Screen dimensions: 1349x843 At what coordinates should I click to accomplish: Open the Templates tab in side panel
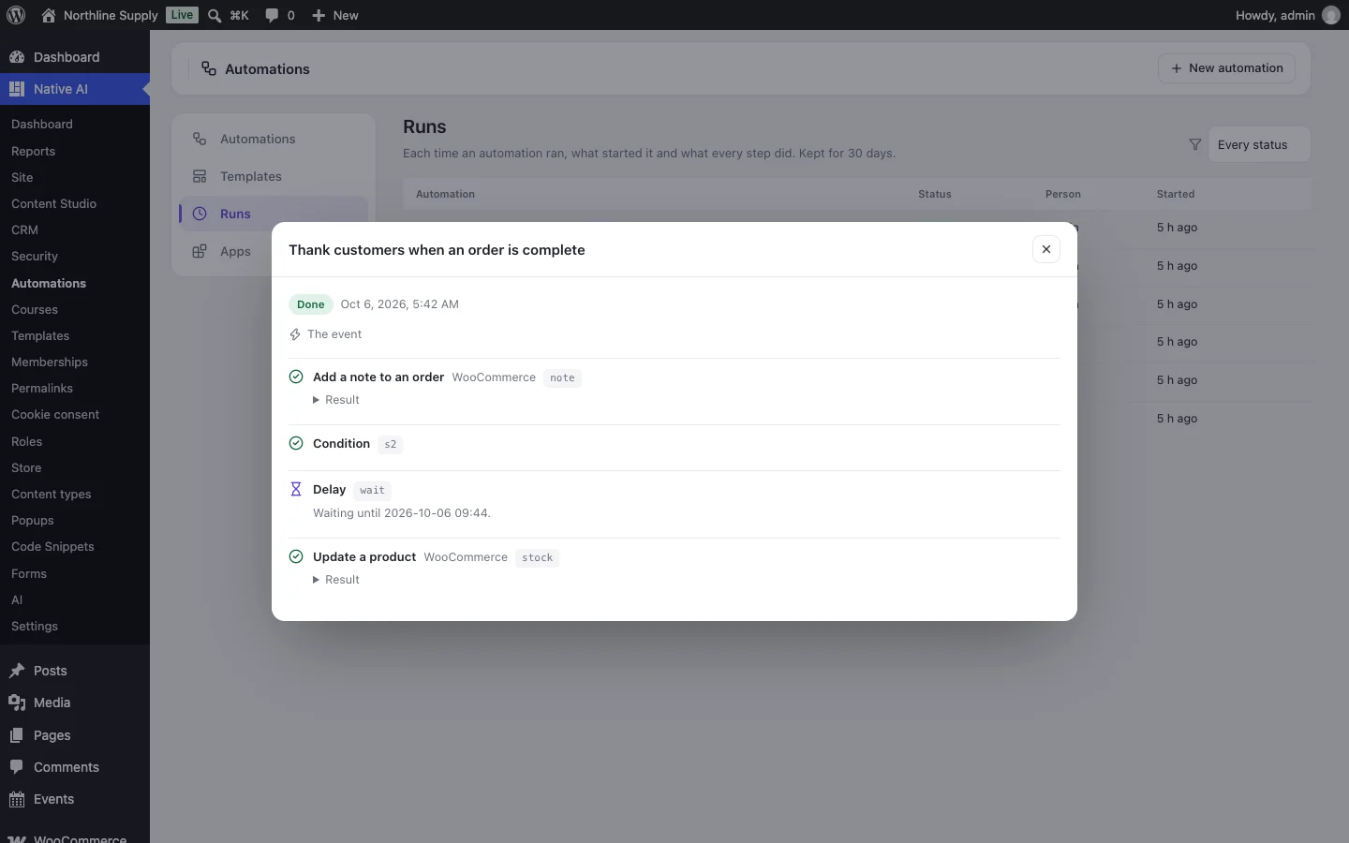(274, 176)
